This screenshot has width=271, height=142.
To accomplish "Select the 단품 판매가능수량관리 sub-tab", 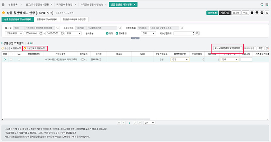I will click(47, 19).
